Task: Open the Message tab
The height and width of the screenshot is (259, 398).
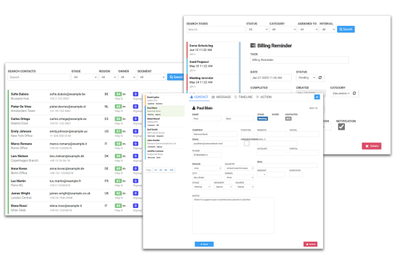Action: [222, 97]
